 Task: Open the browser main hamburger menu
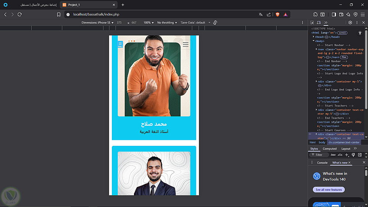362,14
